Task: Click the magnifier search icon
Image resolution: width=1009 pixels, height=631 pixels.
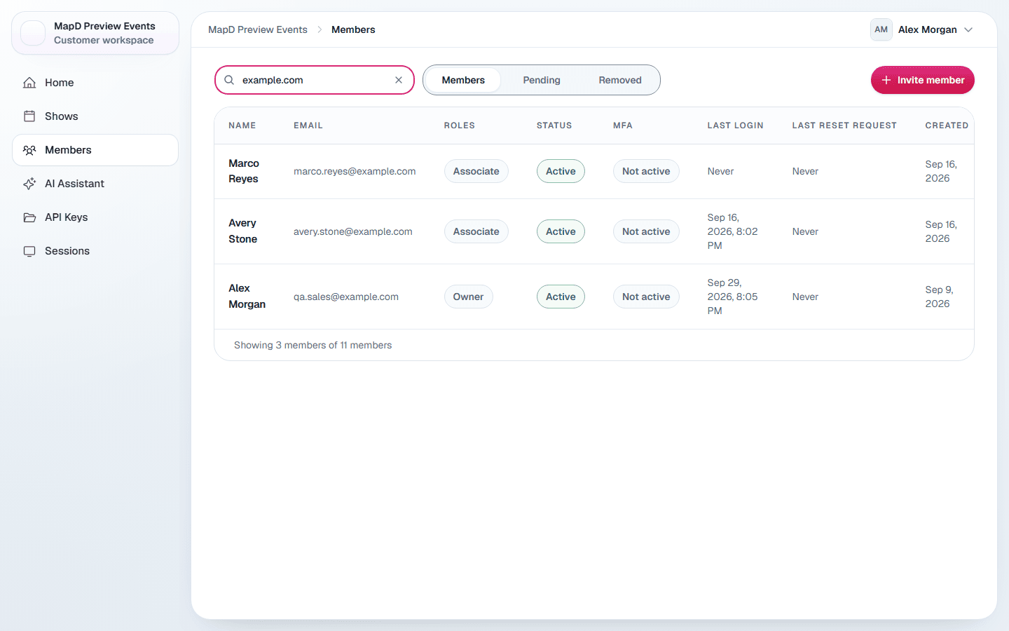Action: click(229, 80)
